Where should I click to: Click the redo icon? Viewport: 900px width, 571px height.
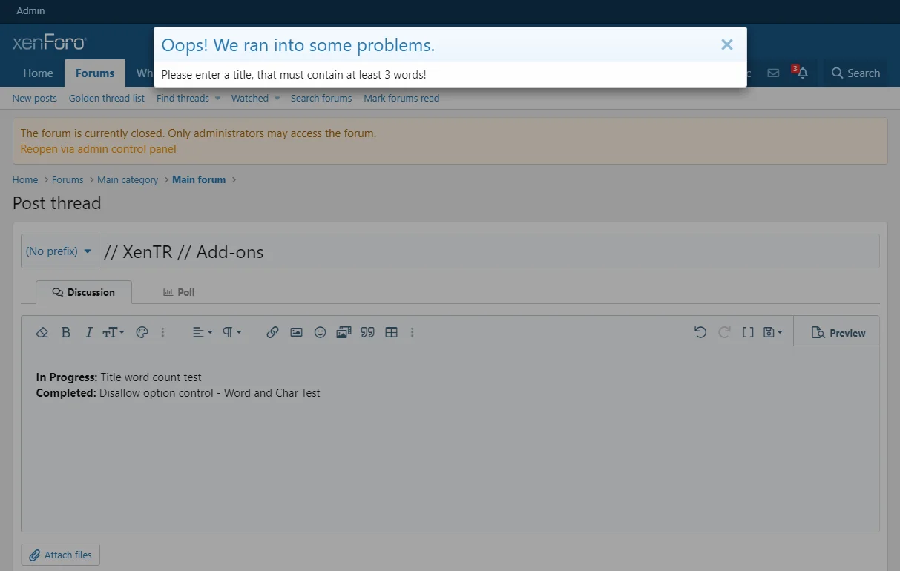(x=724, y=332)
